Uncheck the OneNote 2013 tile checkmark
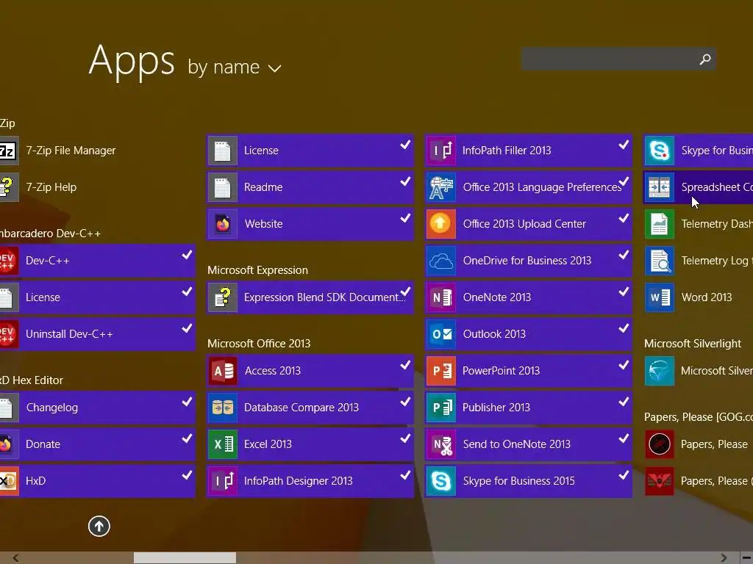The width and height of the screenshot is (753, 564). (624, 292)
